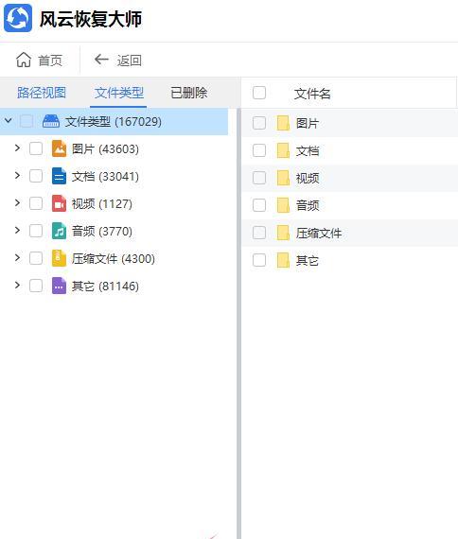Toggle the select-all checkbox beside 文件名 header
Viewport: 458px width, 539px height.
259,93
